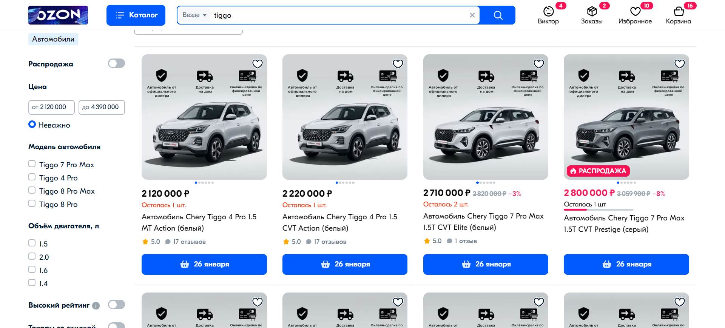The height and width of the screenshot is (328, 725).
Task: Click the 2 120 000 ₽ price
Action: pos(165,194)
